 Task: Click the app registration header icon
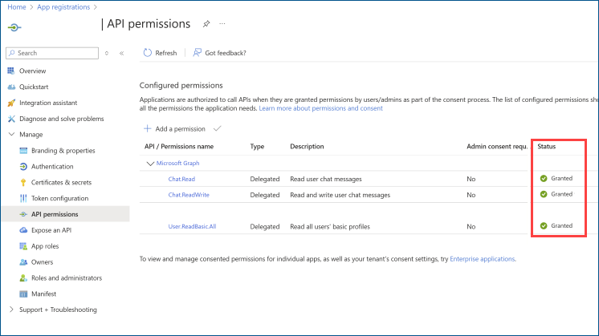point(14,27)
